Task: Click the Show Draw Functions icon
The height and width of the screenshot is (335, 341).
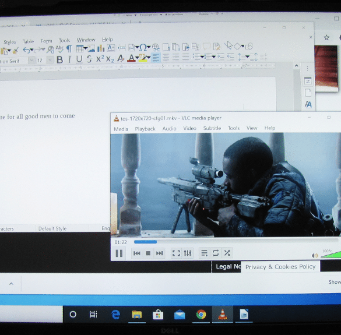Action: point(249,46)
